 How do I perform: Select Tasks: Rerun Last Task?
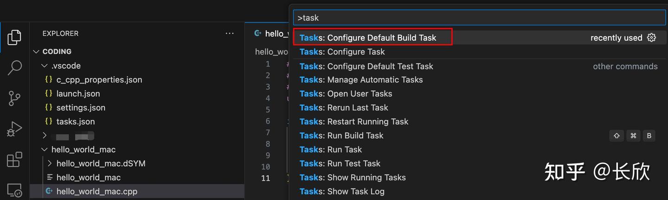(x=344, y=108)
